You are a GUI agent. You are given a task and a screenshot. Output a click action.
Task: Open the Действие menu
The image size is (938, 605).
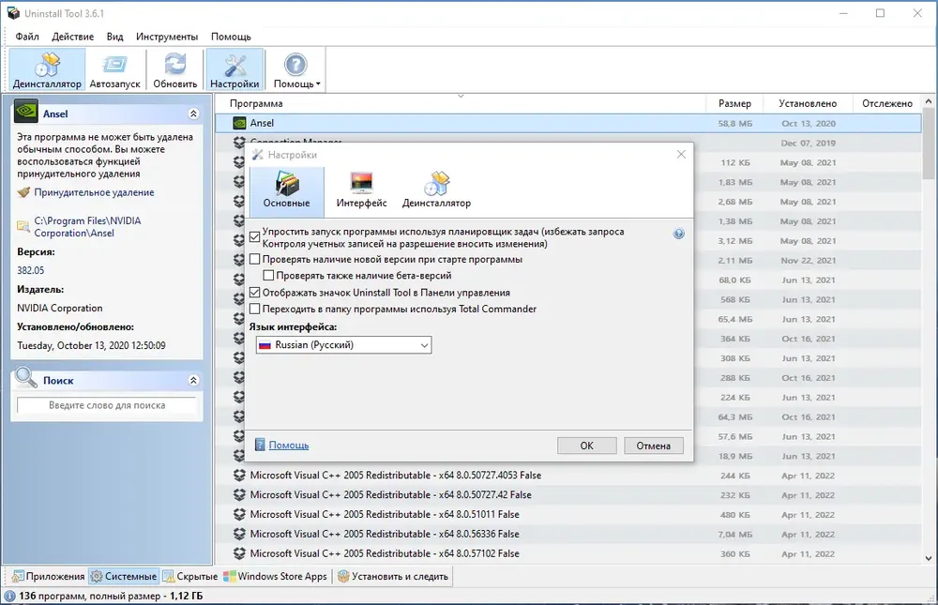(x=73, y=37)
